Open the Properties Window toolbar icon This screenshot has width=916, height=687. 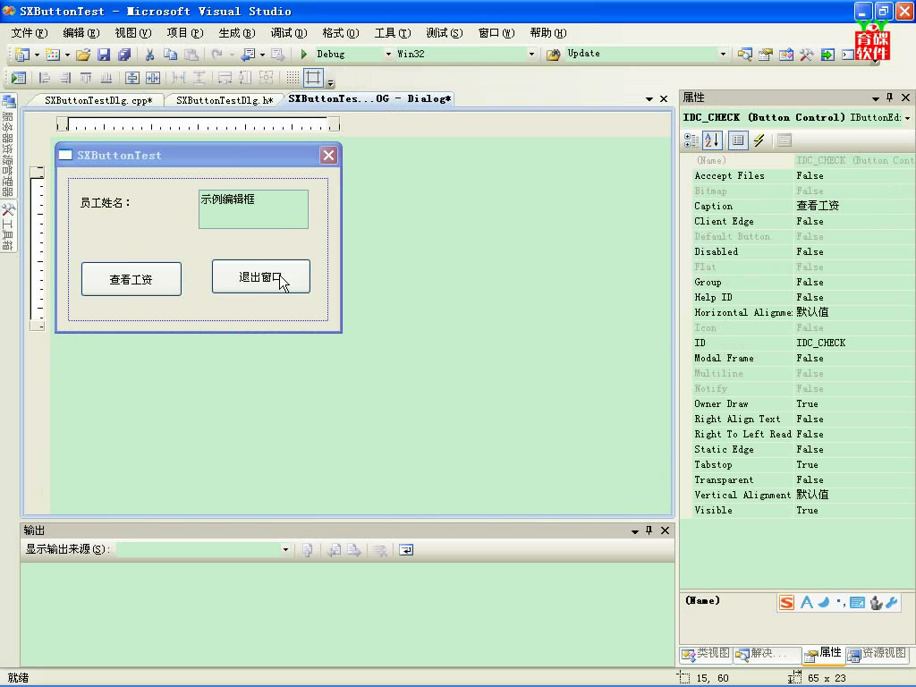click(766, 55)
